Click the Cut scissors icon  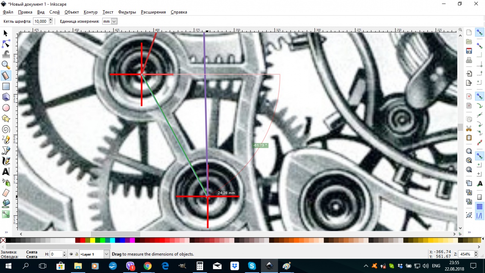click(x=469, y=128)
